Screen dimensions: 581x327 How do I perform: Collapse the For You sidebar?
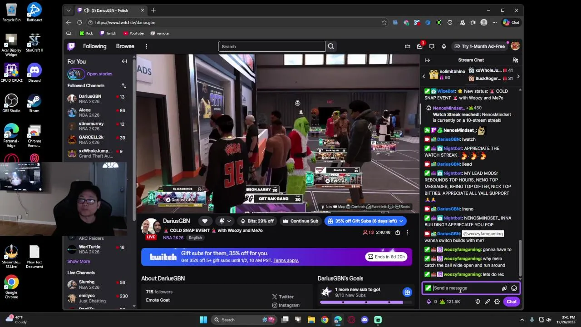pyautogui.click(x=124, y=61)
